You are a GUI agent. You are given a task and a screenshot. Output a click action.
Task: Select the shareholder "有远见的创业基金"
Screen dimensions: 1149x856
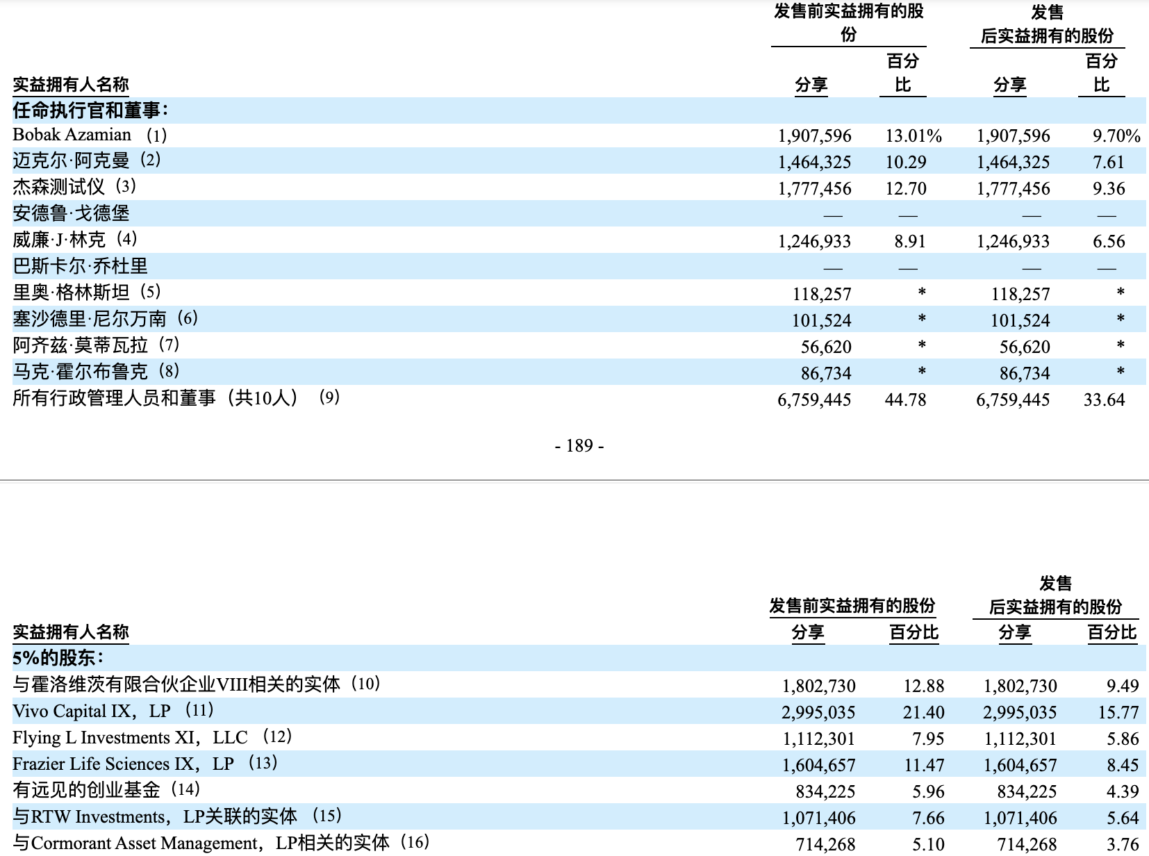pyautogui.click(x=86, y=791)
